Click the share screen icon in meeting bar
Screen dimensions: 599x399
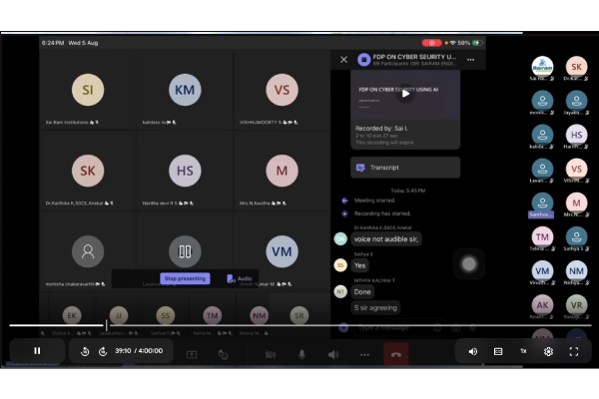click(192, 355)
